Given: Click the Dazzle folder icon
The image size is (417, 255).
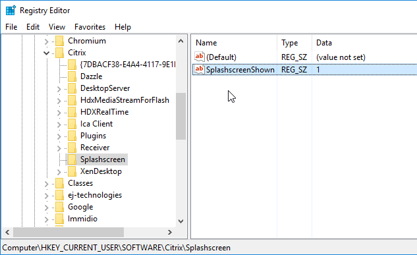Looking at the screenshot, I should pyautogui.click(x=72, y=76).
